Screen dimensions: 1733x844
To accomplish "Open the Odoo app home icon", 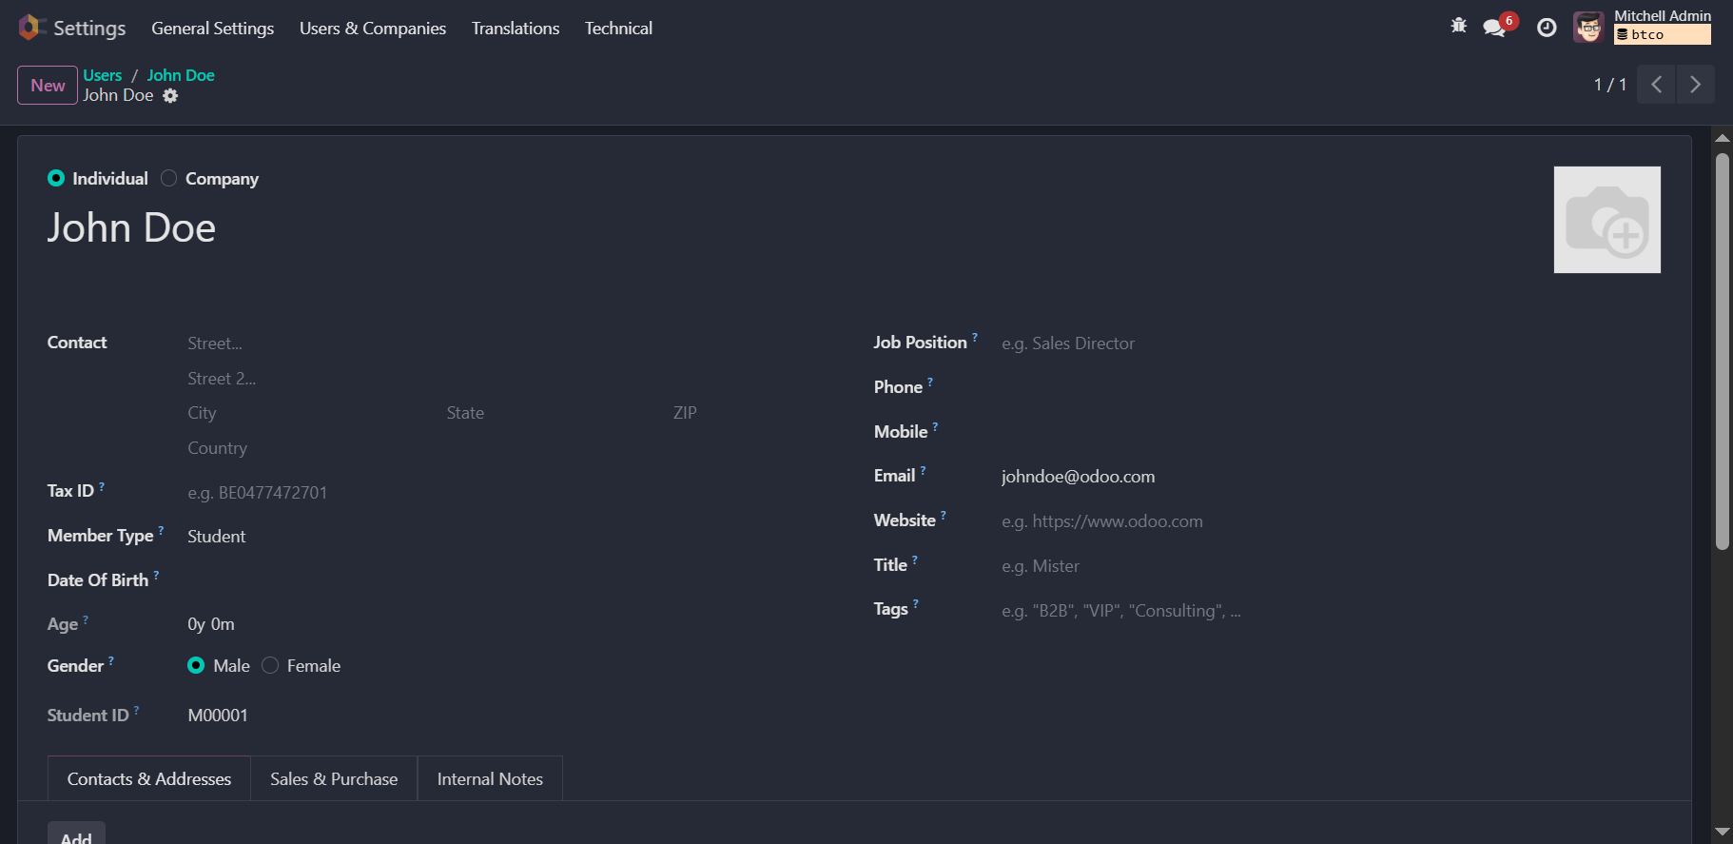I will pos(30,28).
